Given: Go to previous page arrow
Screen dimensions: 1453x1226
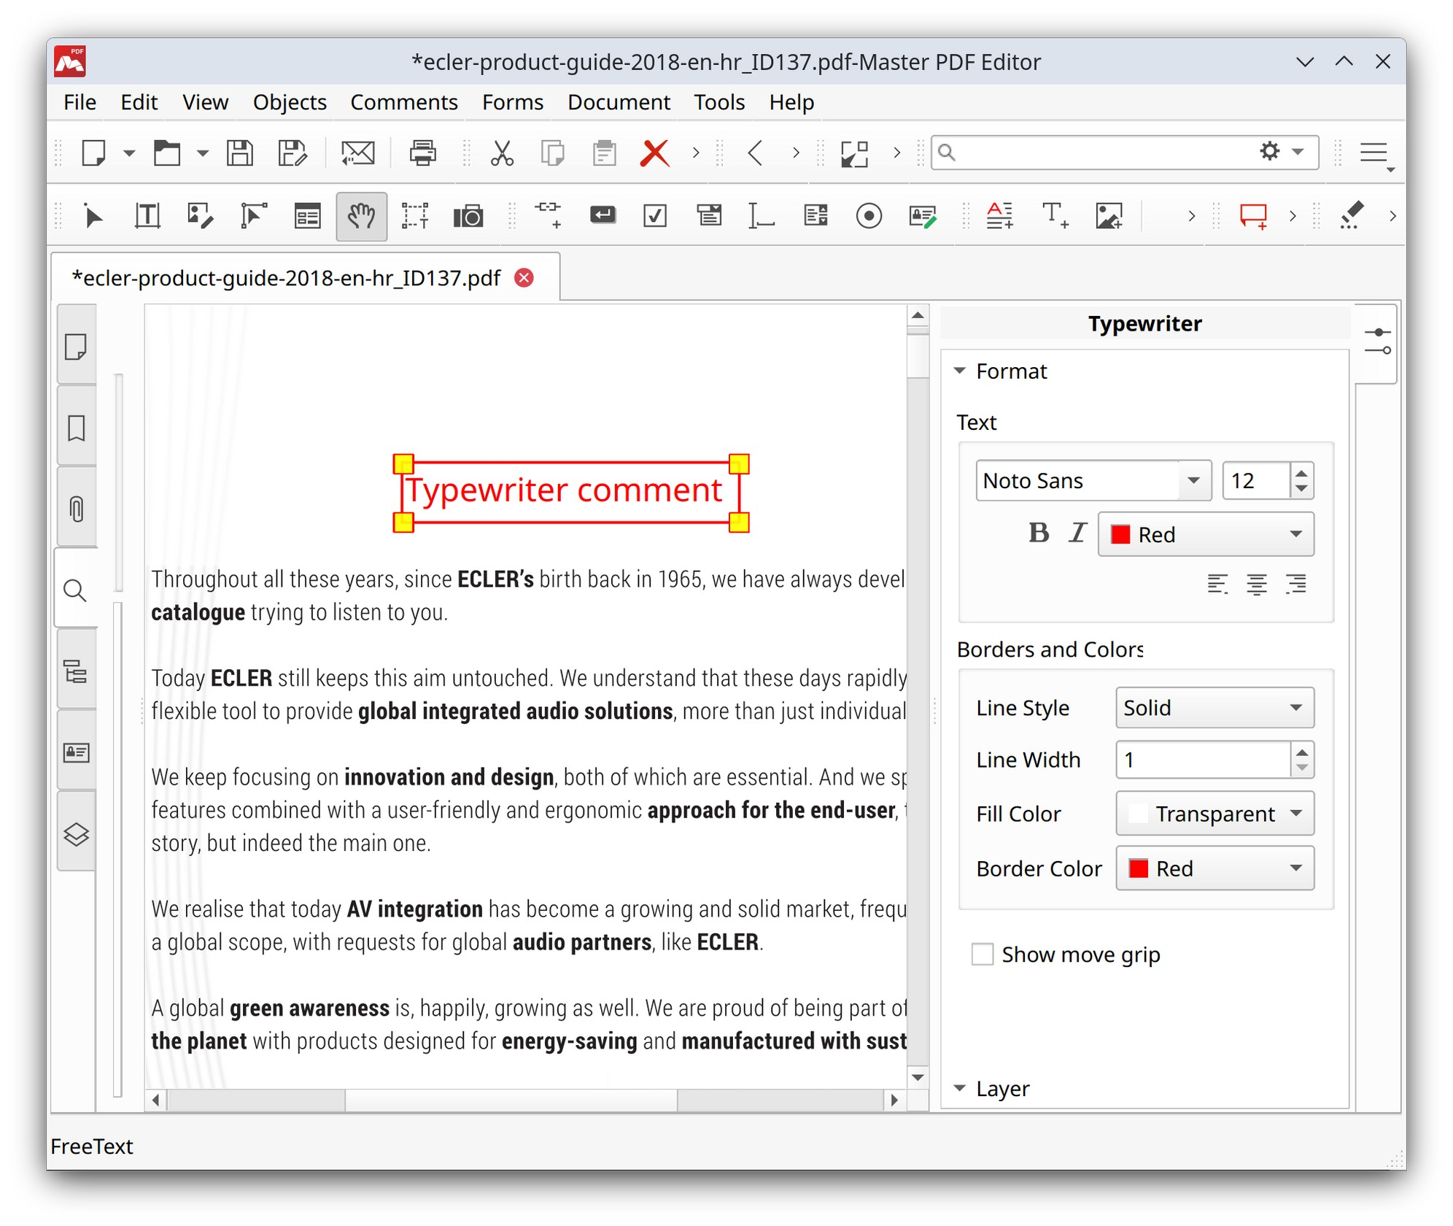Looking at the screenshot, I should [x=756, y=153].
